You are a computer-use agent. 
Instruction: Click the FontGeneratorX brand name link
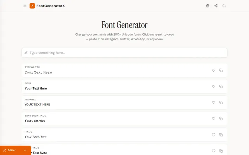(x=51, y=6)
